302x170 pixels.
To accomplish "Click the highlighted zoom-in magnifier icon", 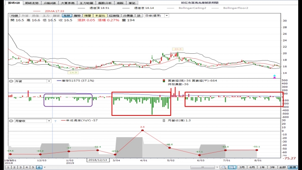I will [x=232, y=167].
